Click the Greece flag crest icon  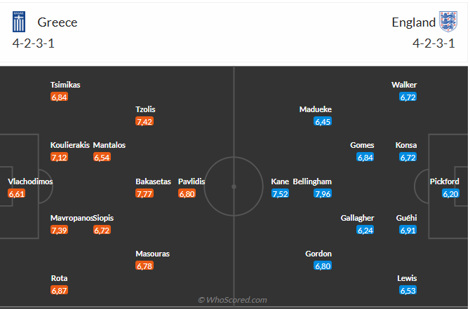[19, 22]
